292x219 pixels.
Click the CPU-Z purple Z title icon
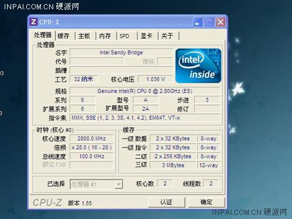[33, 22]
